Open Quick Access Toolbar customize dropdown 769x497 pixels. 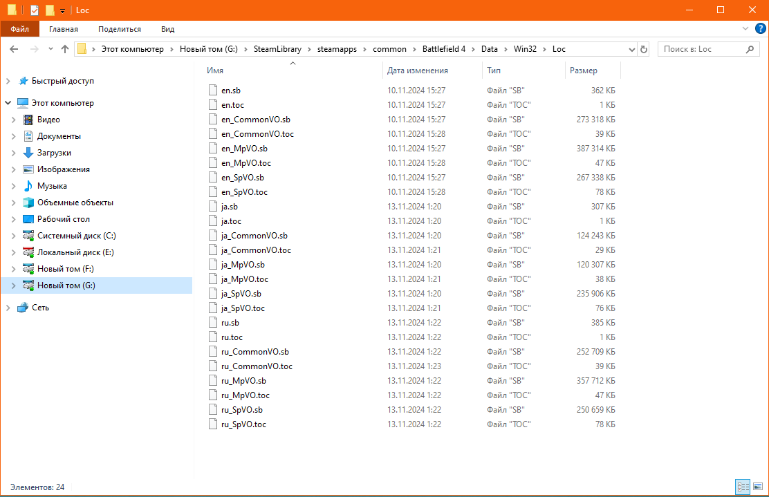62,10
